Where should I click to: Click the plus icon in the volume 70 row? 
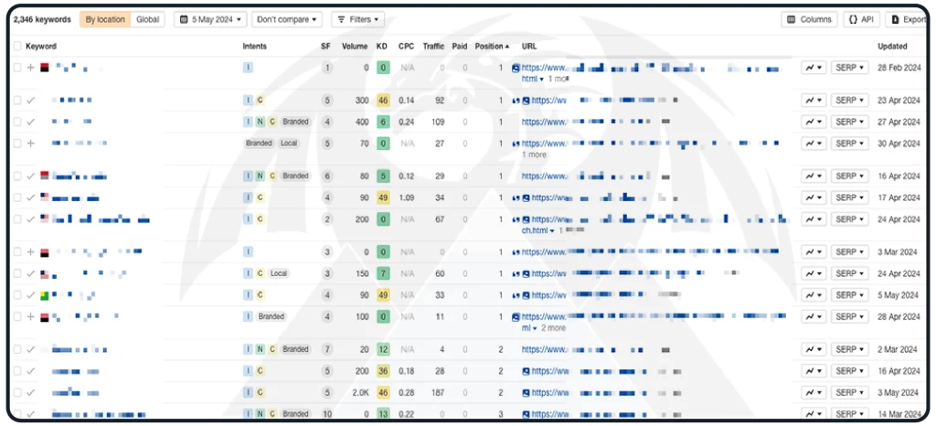pyautogui.click(x=31, y=144)
